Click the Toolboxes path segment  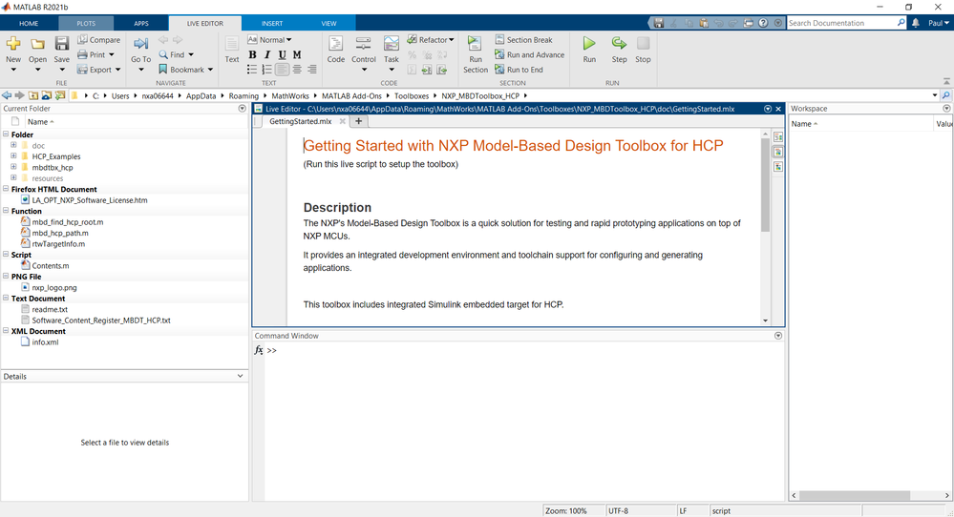412,96
